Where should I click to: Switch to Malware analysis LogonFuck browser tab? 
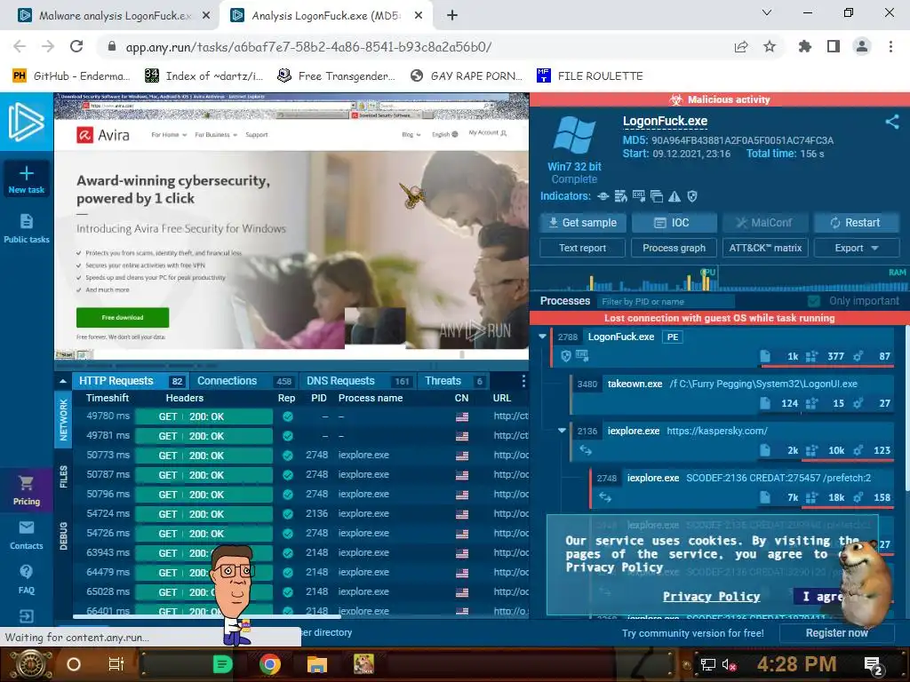(x=115, y=16)
